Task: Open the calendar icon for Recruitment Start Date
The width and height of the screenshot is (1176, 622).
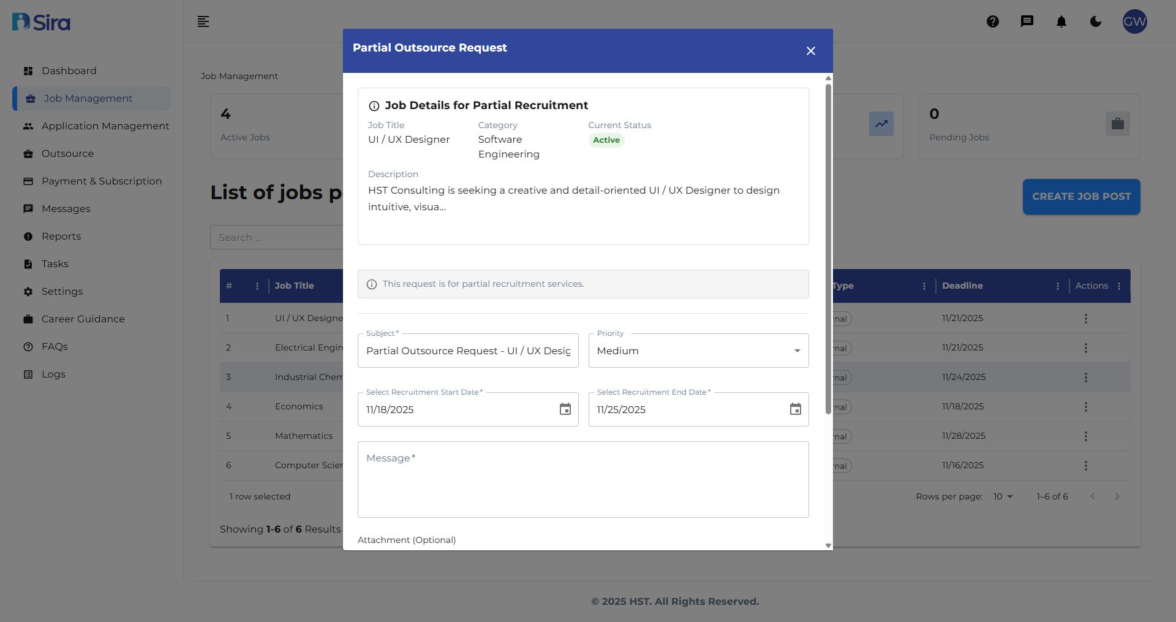Action: (565, 409)
